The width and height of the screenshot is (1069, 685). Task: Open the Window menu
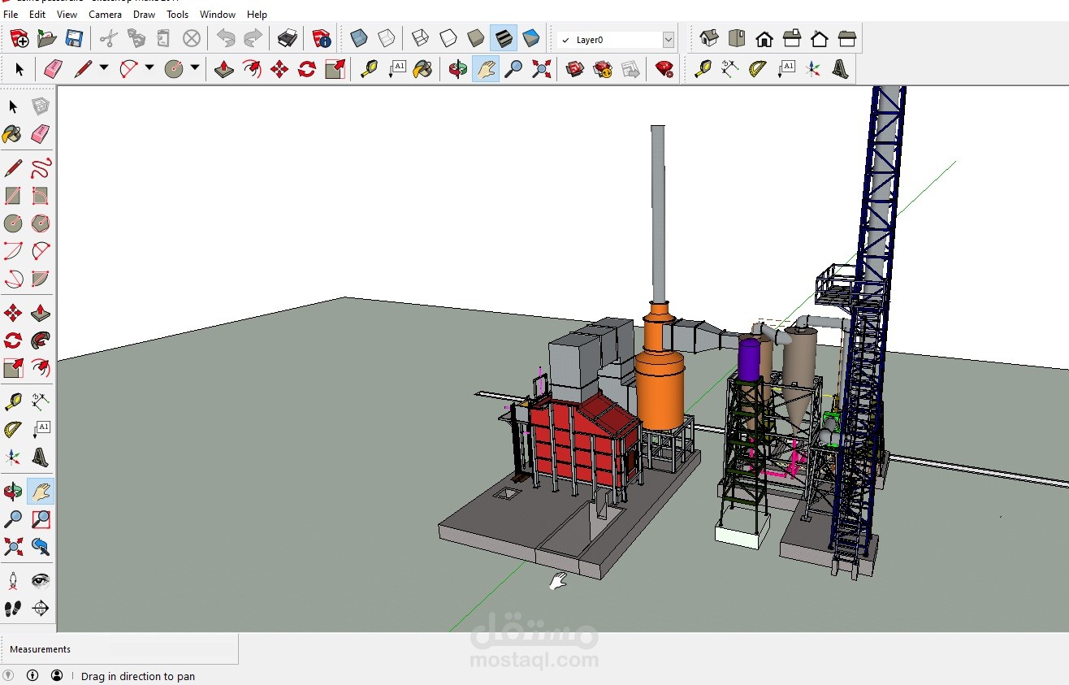(218, 15)
